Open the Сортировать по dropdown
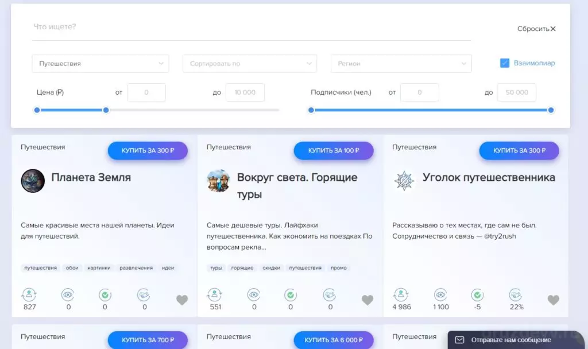The height and width of the screenshot is (349, 588). click(x=250, y=64)
